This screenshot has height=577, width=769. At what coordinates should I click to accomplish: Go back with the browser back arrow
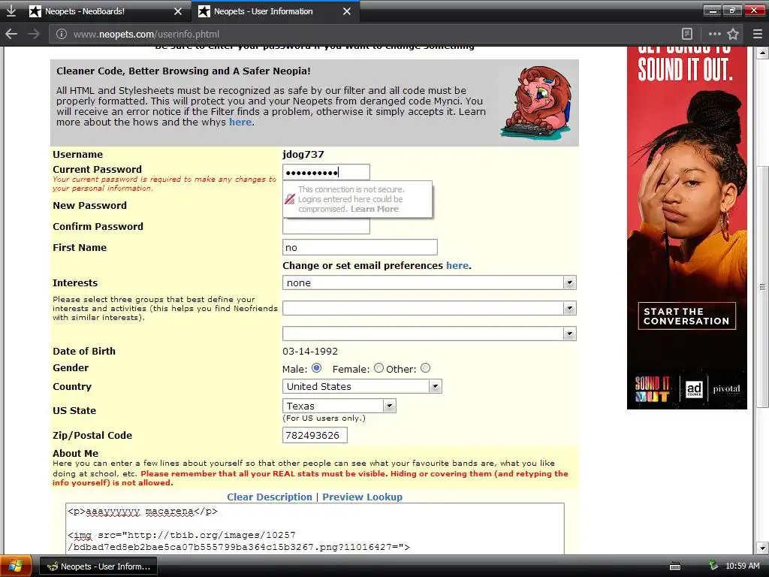pyautogui.click(x=11, y=34)
